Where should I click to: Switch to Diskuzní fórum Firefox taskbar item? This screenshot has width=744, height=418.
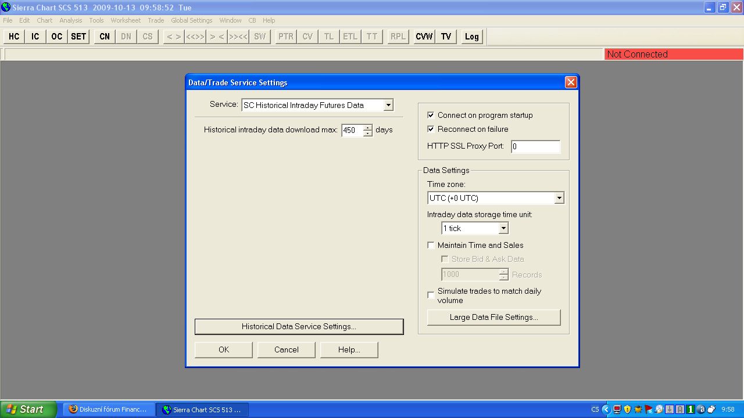point(109,409)
